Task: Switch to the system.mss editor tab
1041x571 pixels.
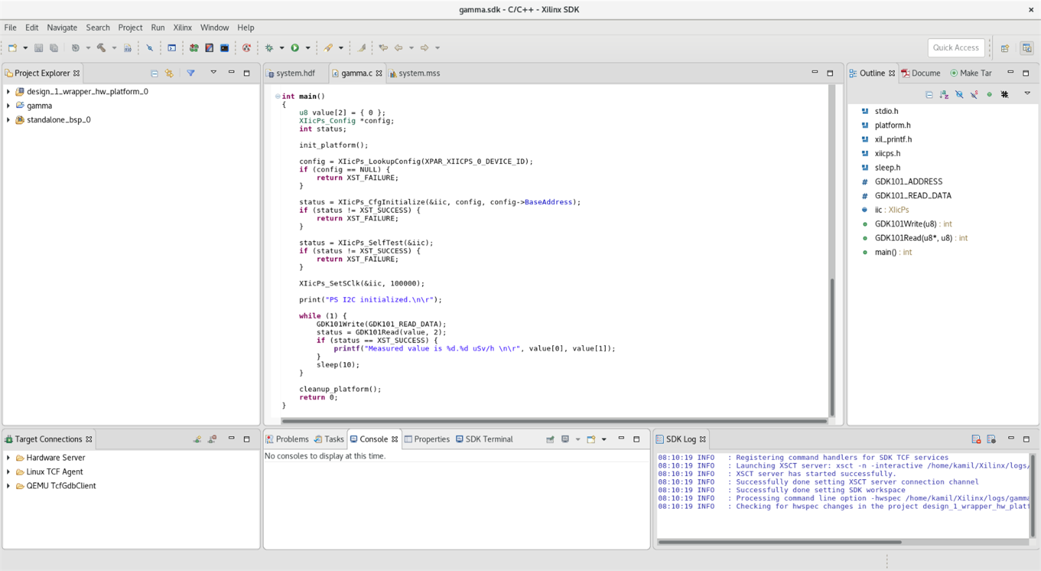Action: tap(418, 74)
